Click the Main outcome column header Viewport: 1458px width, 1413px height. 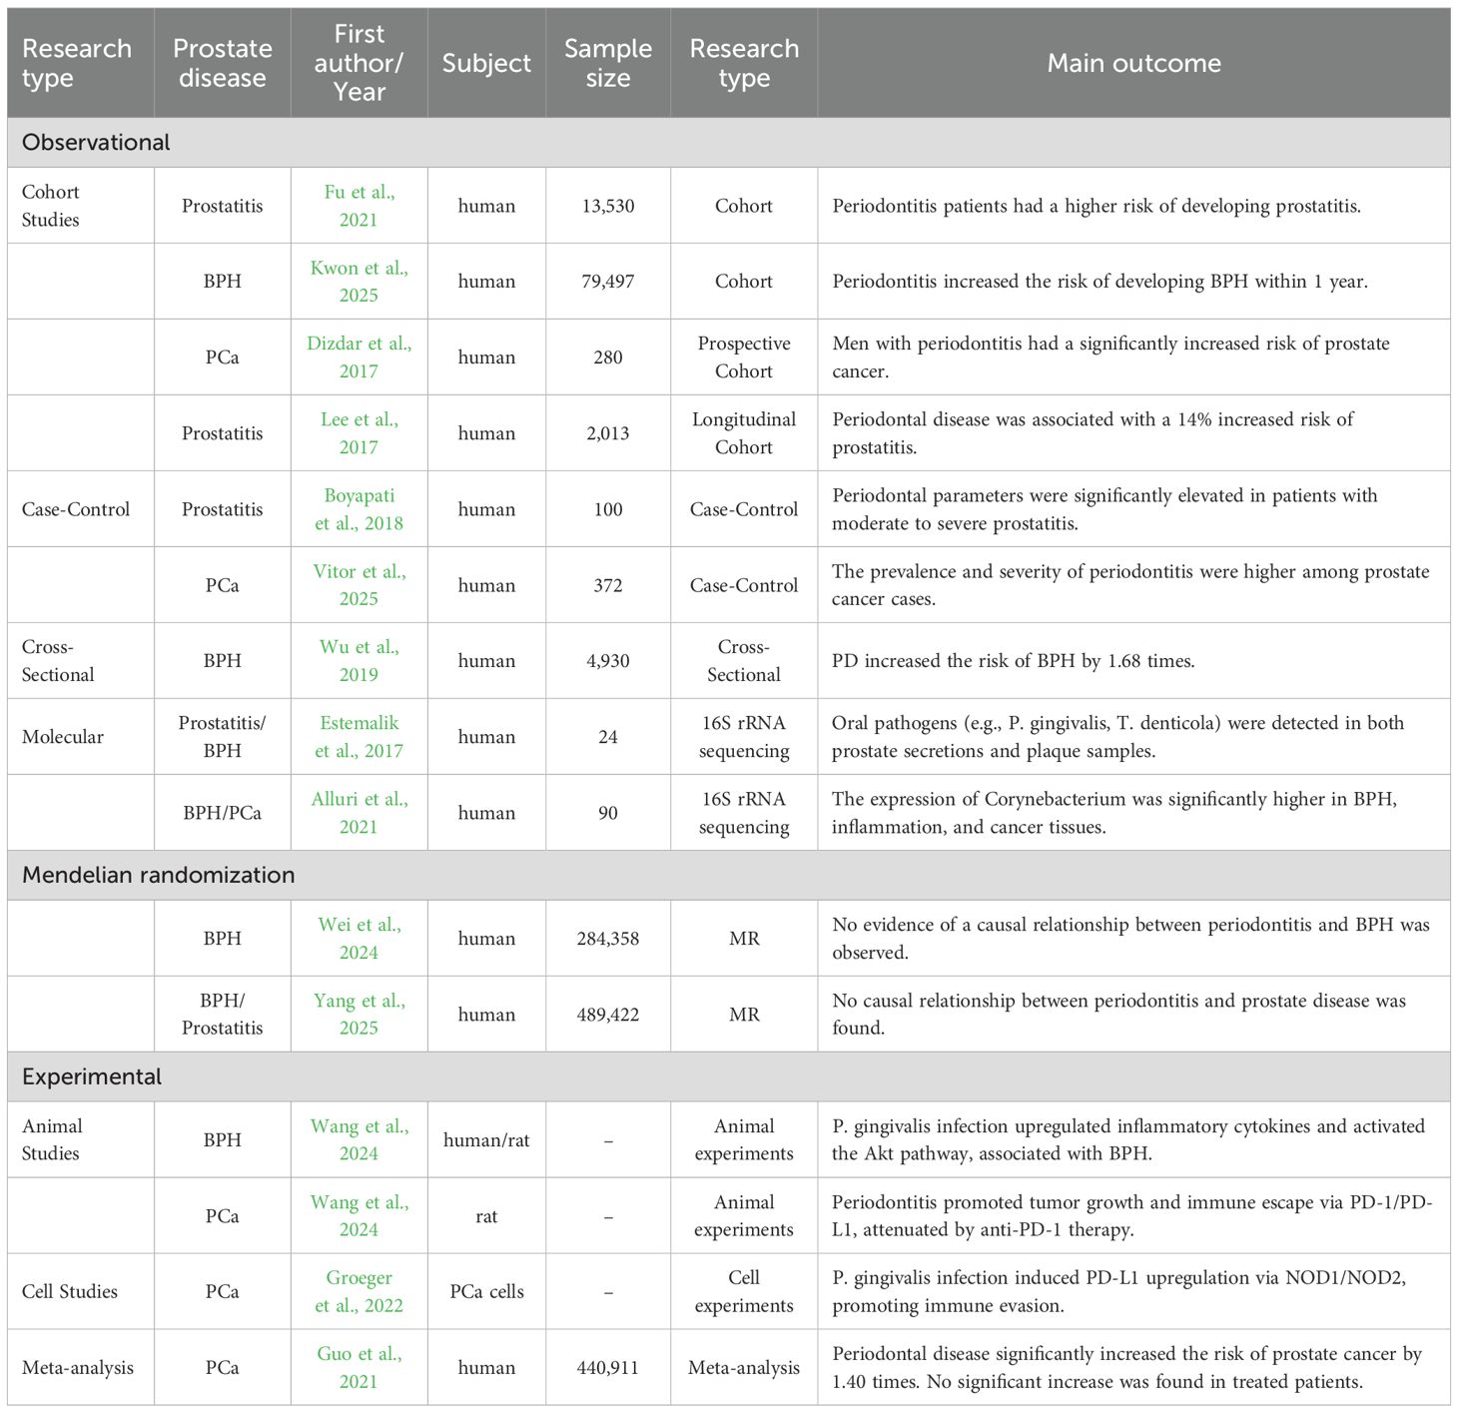[x=1133, y=63]
